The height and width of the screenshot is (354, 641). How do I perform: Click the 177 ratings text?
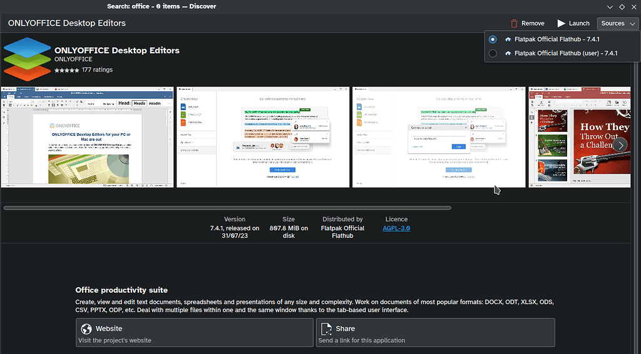coord(97,70)
